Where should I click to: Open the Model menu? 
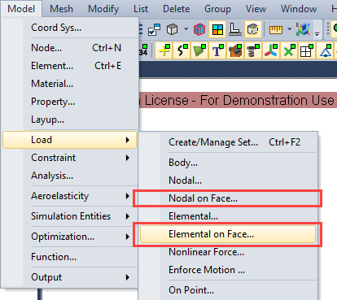[x=21, y=9]
